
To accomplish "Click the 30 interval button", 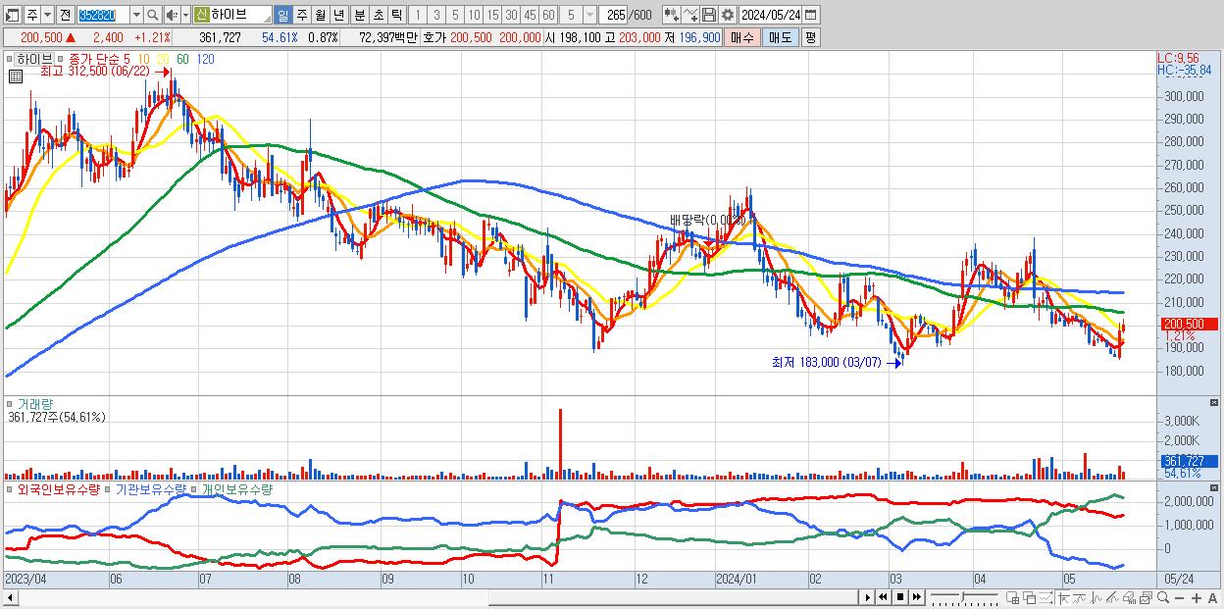I will click(511, 15).
